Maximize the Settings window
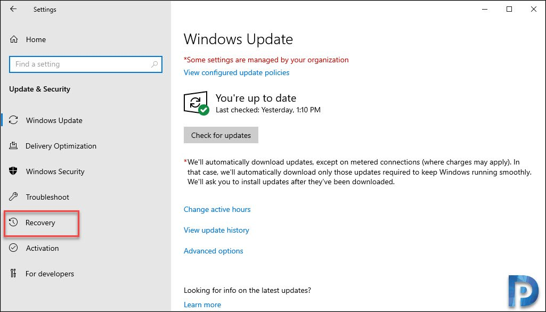The width and height of the screenshot is (546, 312). point(509,10)
